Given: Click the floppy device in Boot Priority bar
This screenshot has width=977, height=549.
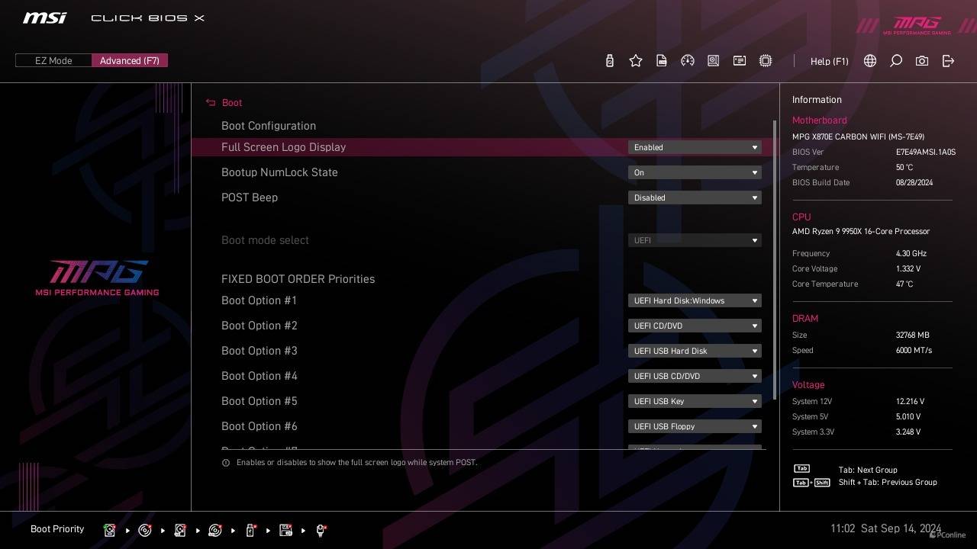Looking at the screenshot, I should point(286,530).
